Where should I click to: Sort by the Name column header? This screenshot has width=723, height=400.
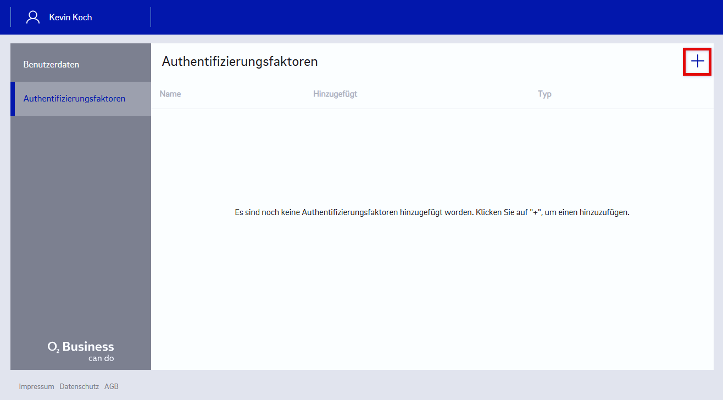(x=170, y=94)
